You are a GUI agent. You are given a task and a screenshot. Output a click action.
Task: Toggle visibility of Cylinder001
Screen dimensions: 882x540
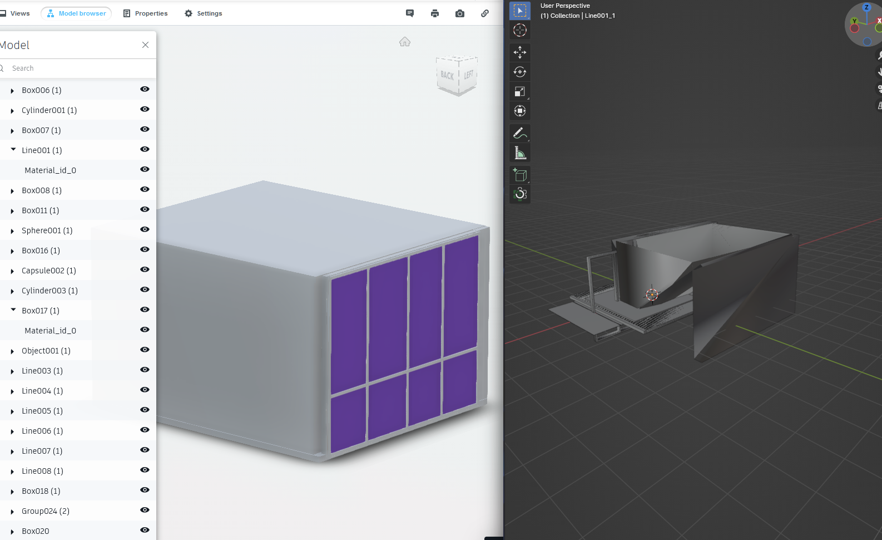click(145, 109)
